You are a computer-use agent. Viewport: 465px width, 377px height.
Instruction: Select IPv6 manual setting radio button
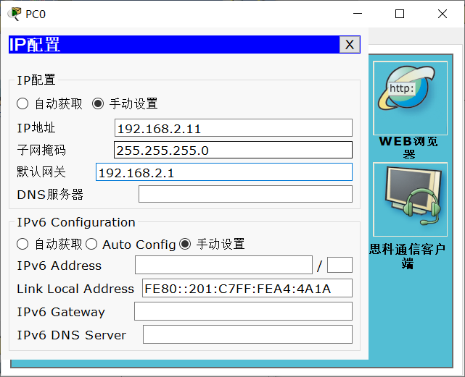click(185, 244)
